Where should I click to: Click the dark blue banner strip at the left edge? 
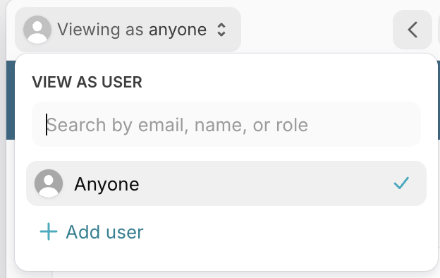tap(11, 100)
